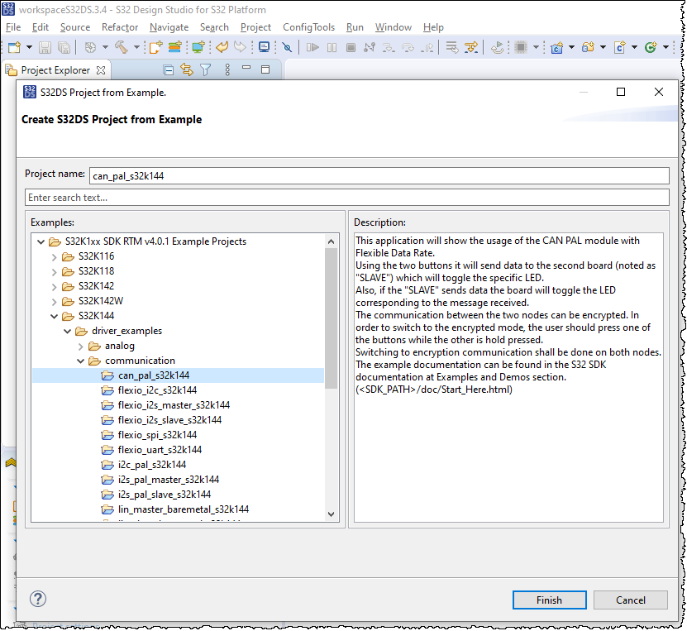
Task: Click the restart arrow toolbar icon
Action: pyautogui.click(x=498, y=47)
